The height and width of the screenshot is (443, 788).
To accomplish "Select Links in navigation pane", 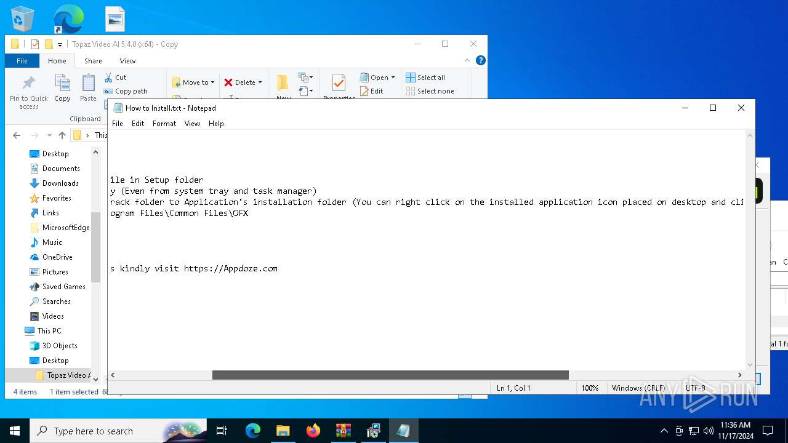I will pos(50,213).
